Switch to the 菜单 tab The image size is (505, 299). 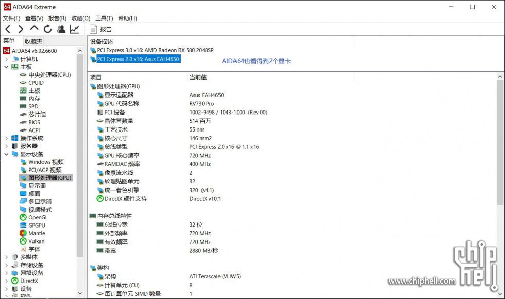tap(9, 41)
